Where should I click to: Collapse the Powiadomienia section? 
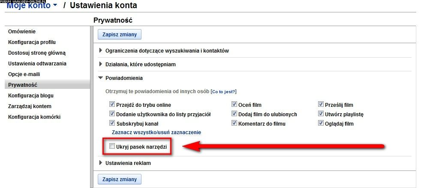pyautogui.click(x=101, y=78)
